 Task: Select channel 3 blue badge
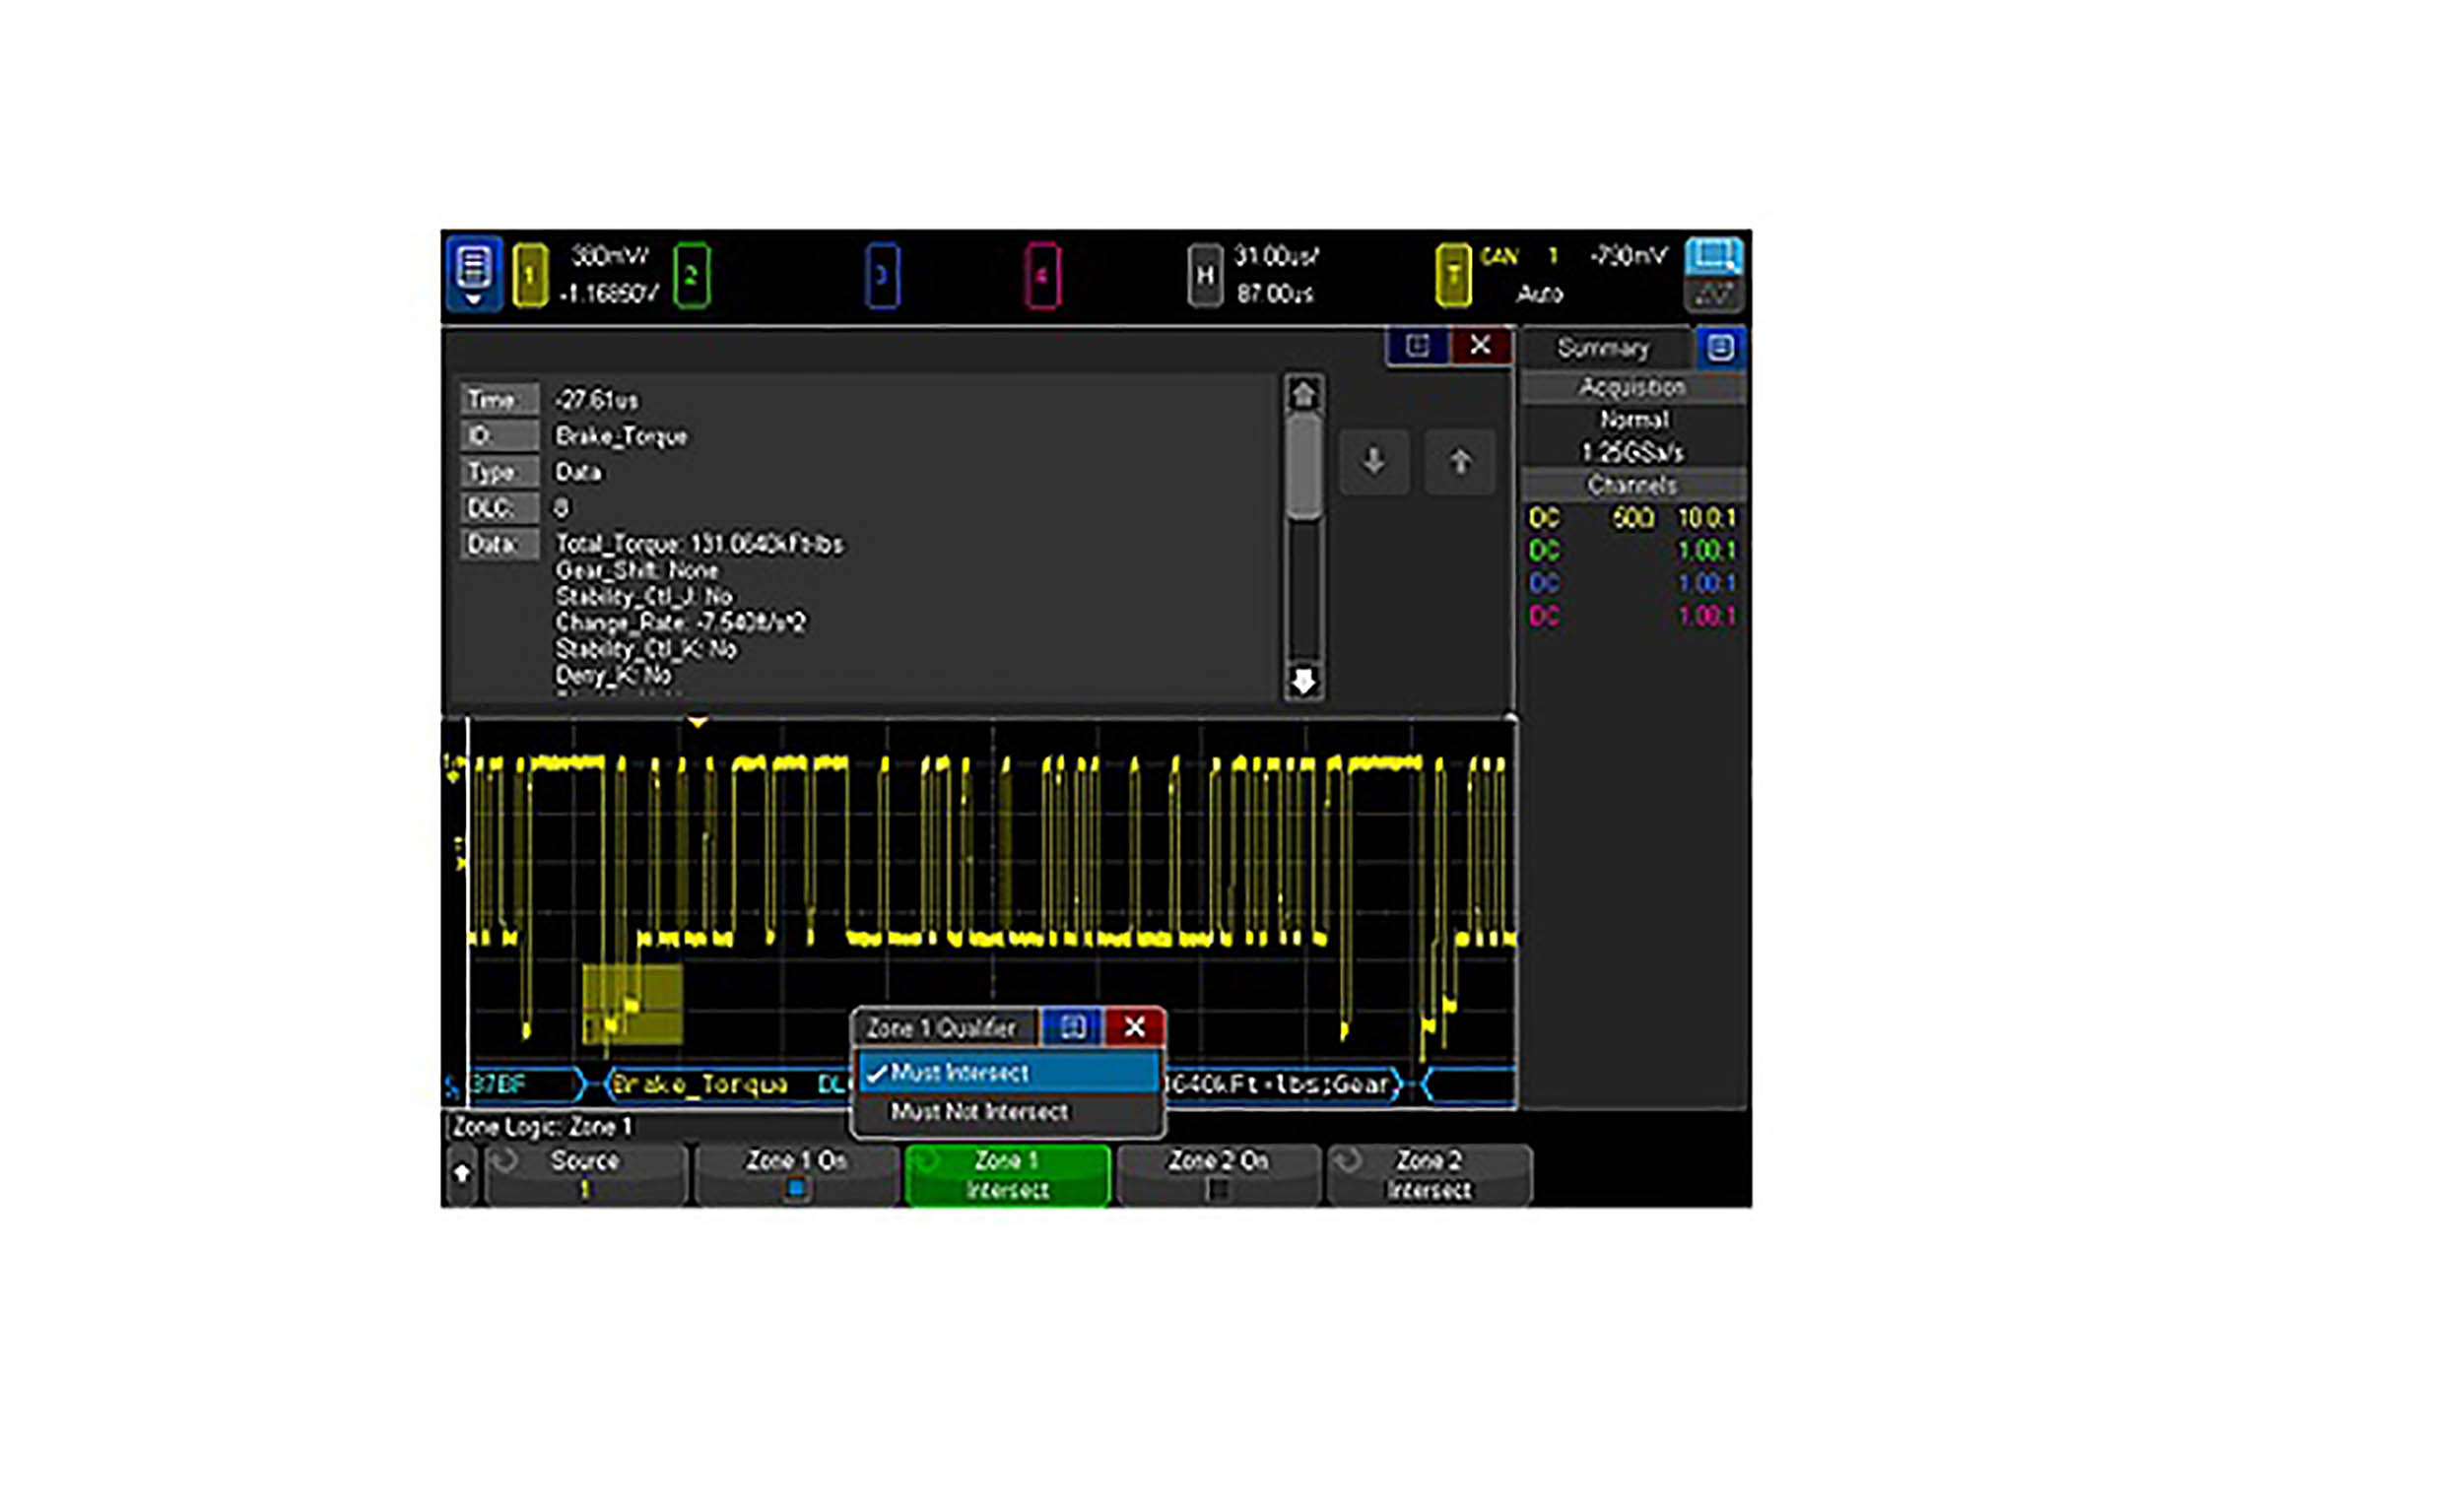pos(881,274)
